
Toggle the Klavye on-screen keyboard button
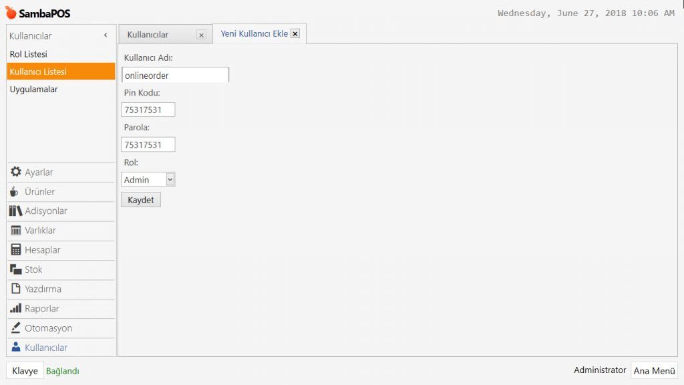pos(25,371)
